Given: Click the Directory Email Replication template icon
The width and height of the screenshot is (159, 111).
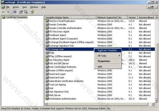Looking at the screenshot, I should [x=47, y=21].
